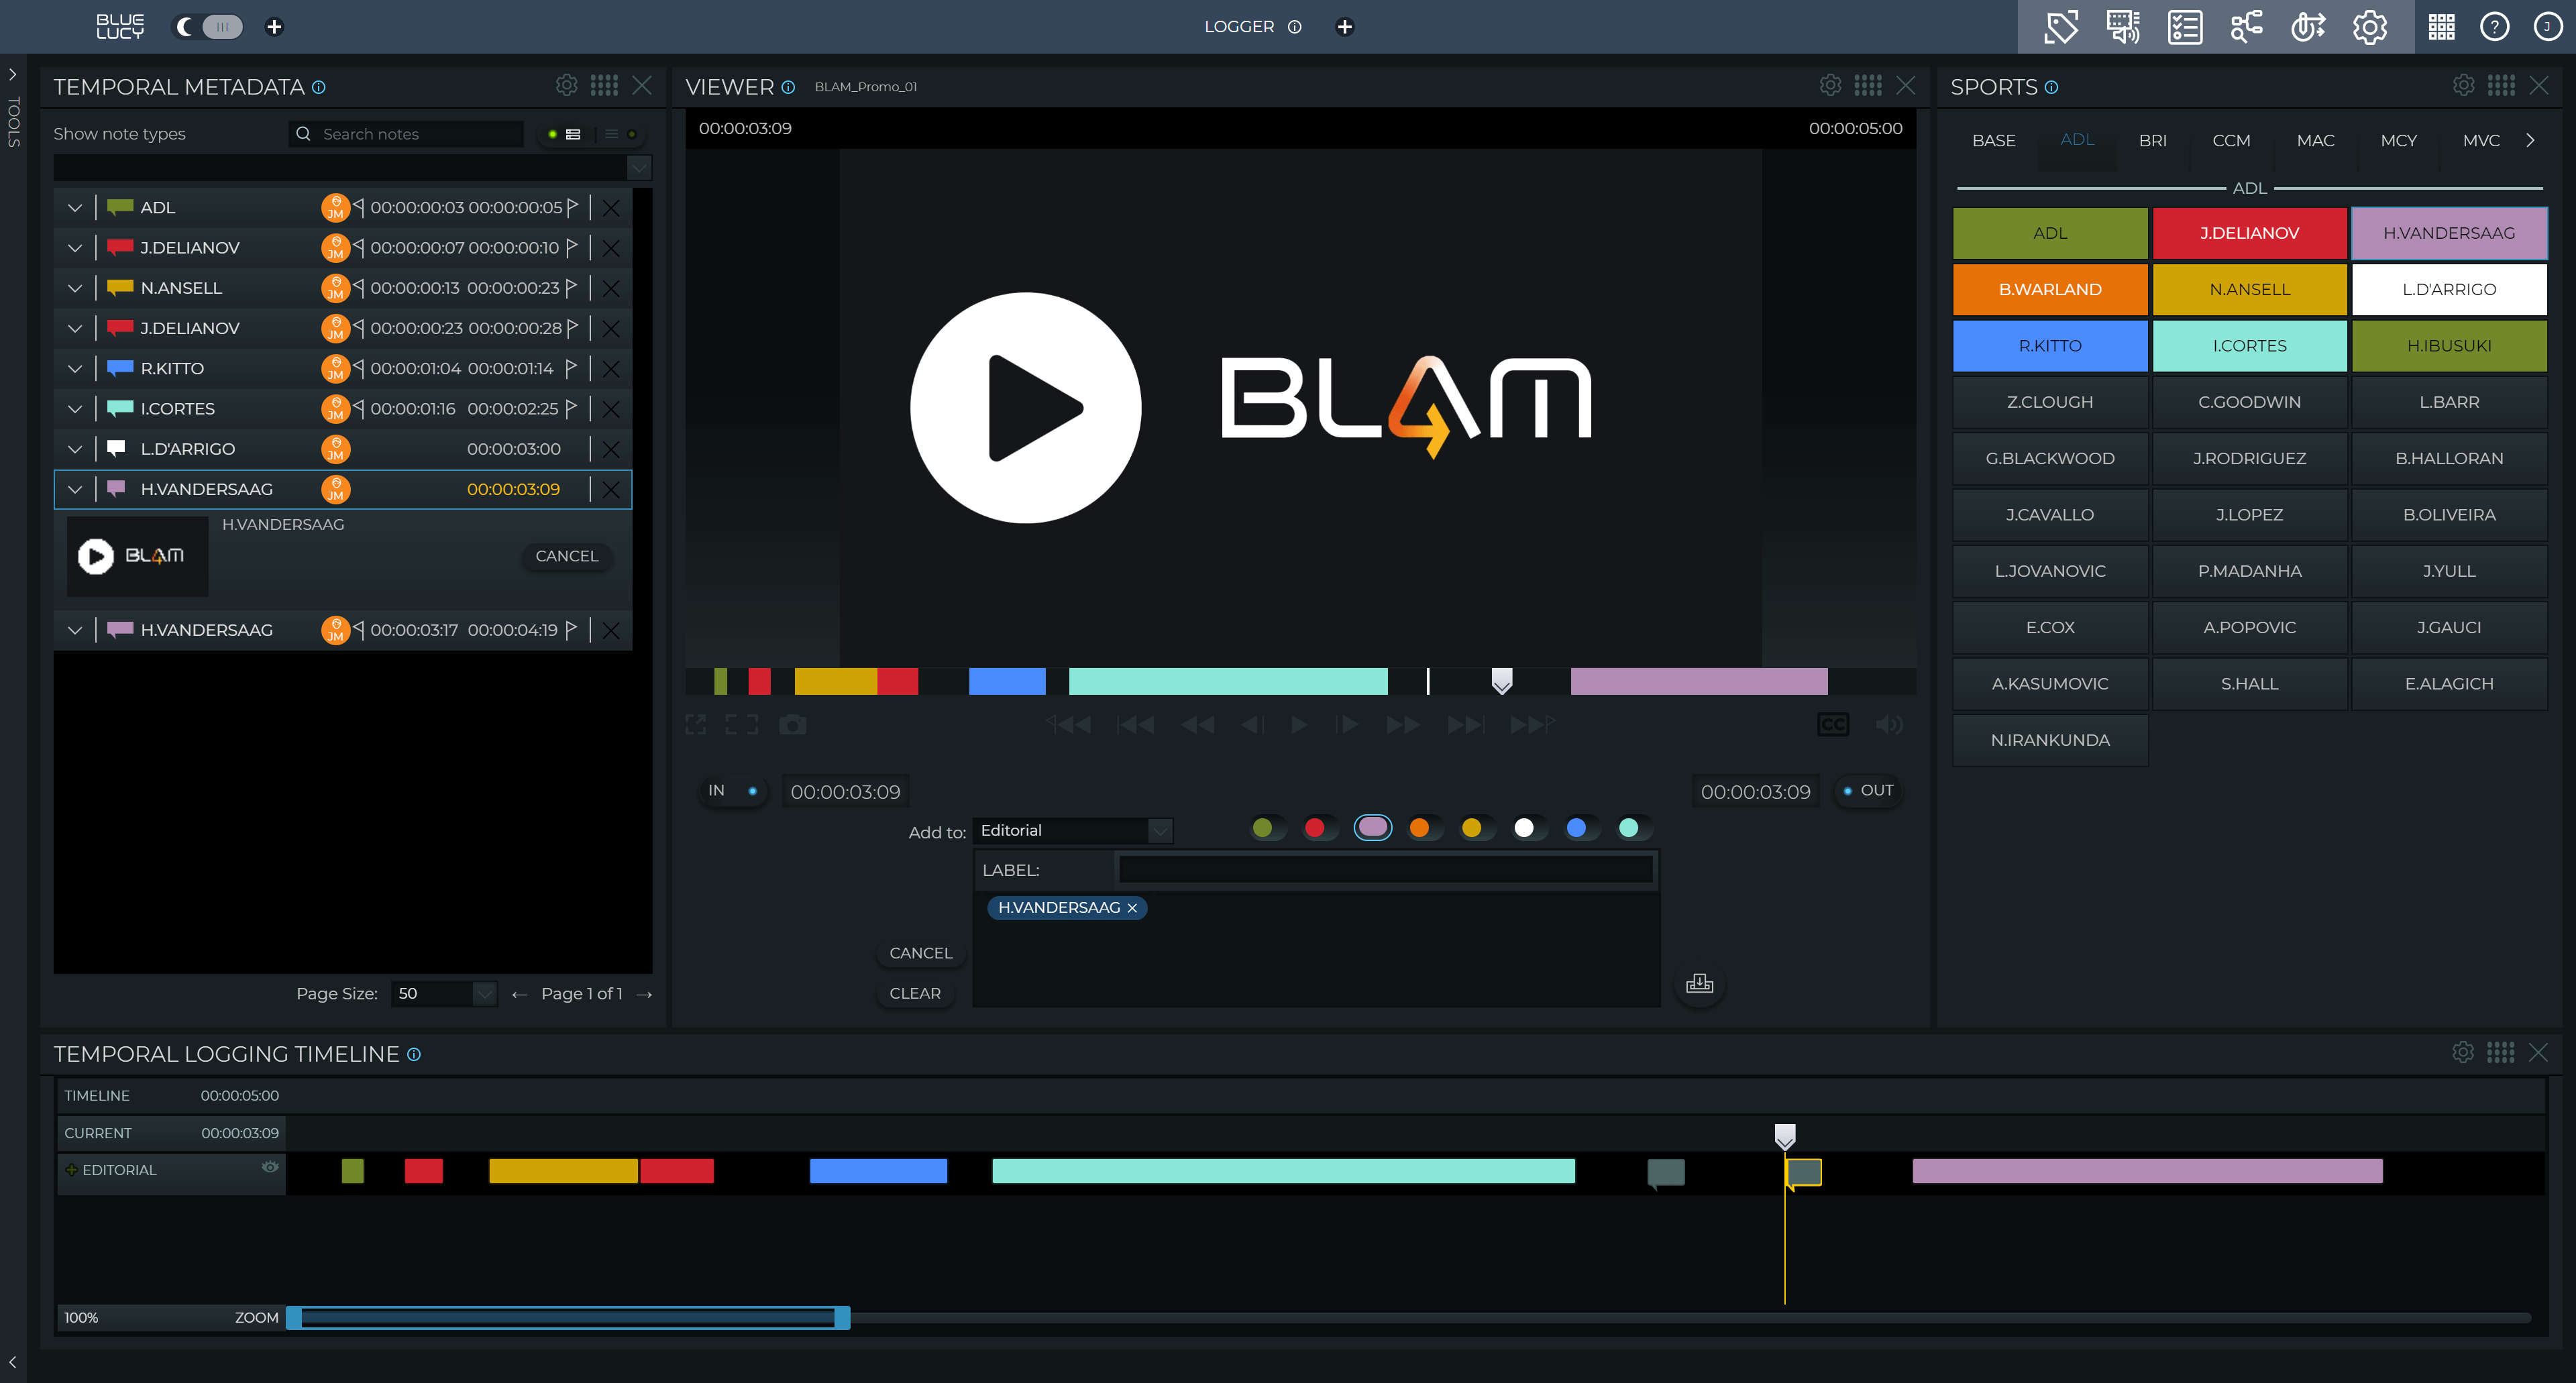
Task: Play the video in transport controls
Action: tap(1299, 725)
